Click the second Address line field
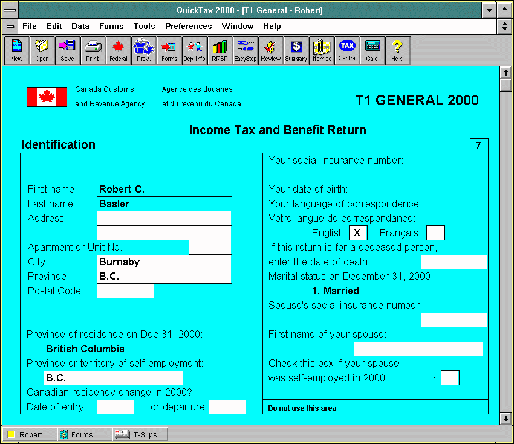The width and height of the screenshot is (514, 444). click(164, 233)
